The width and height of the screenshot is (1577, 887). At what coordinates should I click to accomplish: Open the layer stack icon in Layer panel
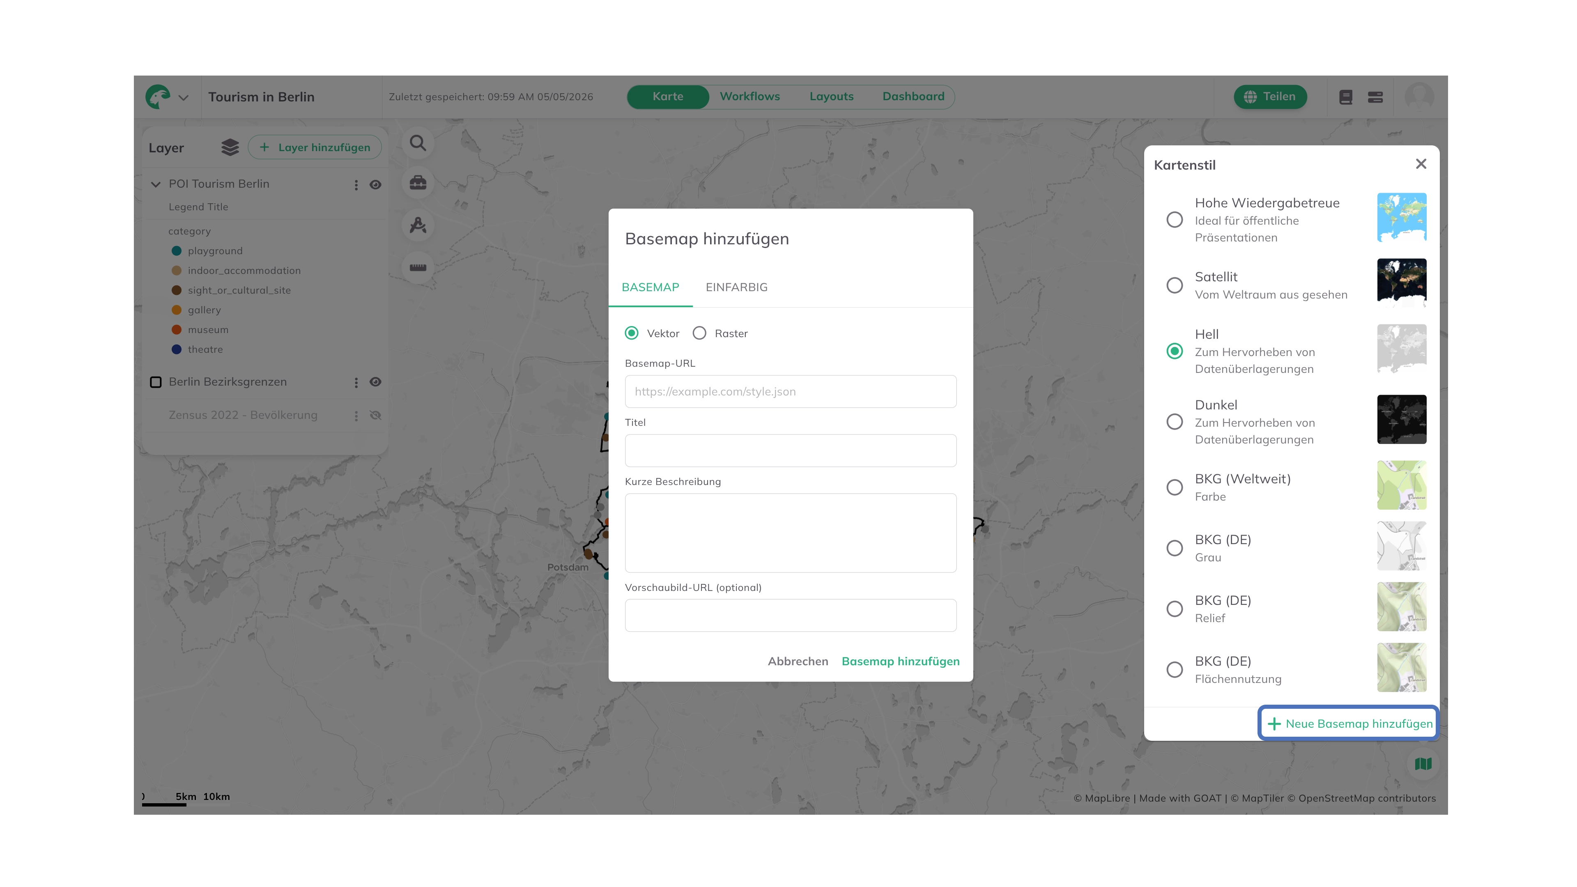tap(230, 147)
